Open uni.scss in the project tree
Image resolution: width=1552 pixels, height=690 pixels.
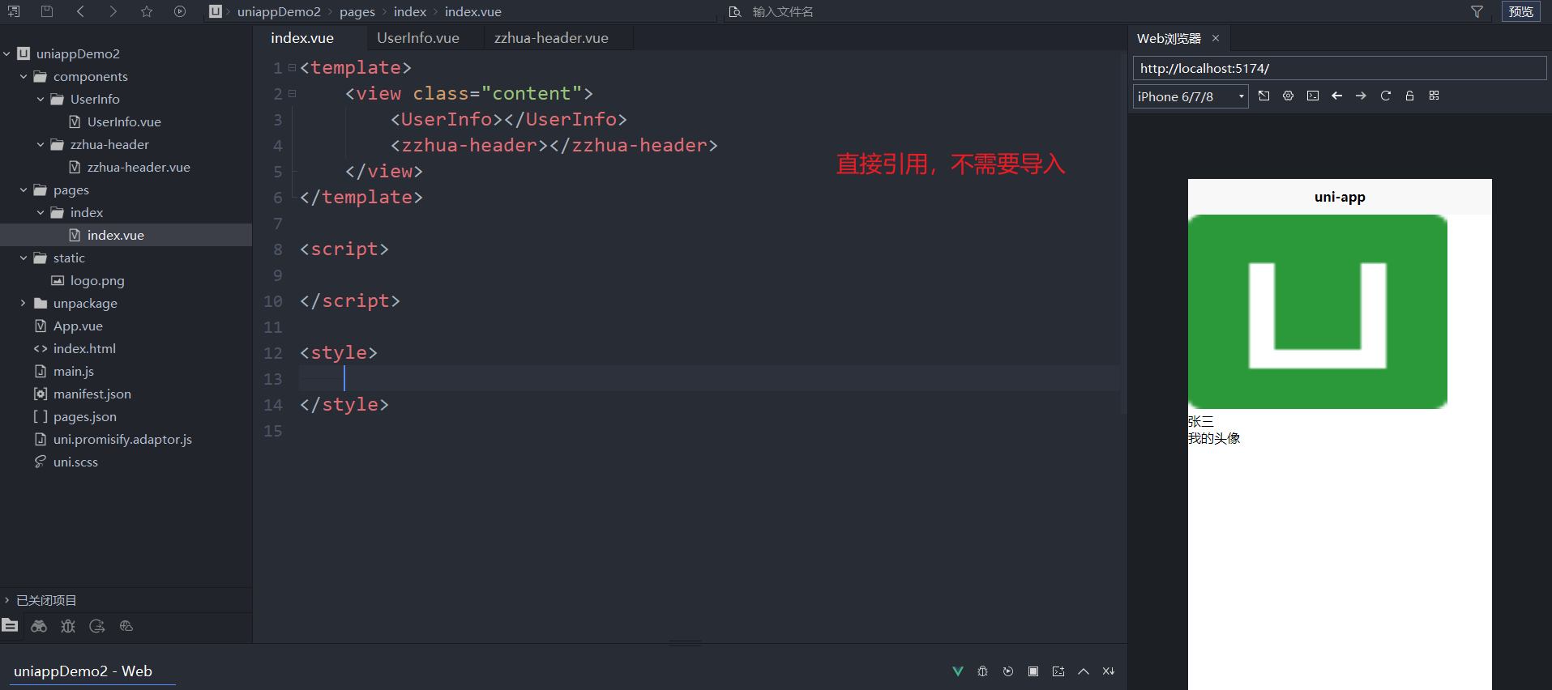(x=75, y=462)
